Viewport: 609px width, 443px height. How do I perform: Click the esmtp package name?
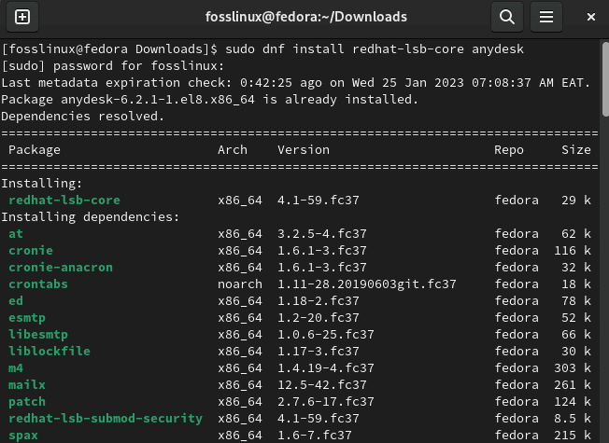27,318
